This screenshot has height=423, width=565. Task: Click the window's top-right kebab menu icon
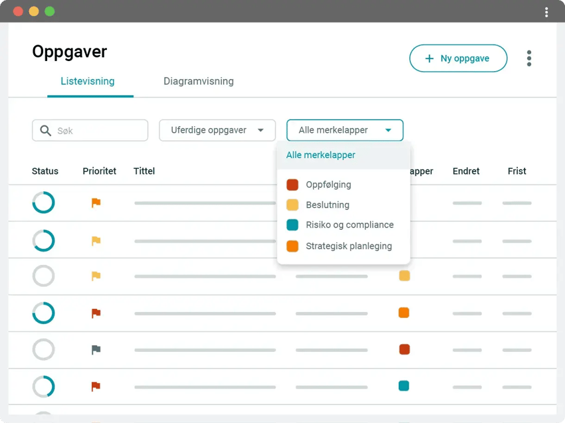point(546,12)
